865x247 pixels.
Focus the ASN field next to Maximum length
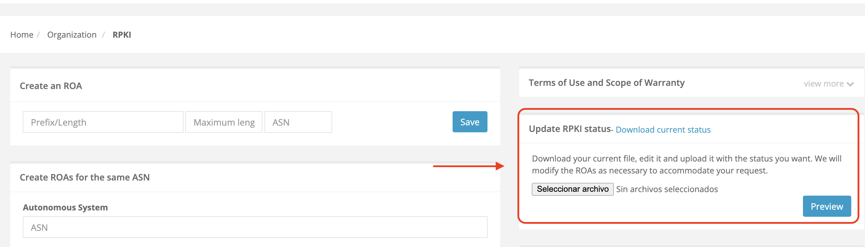point(298,122)
